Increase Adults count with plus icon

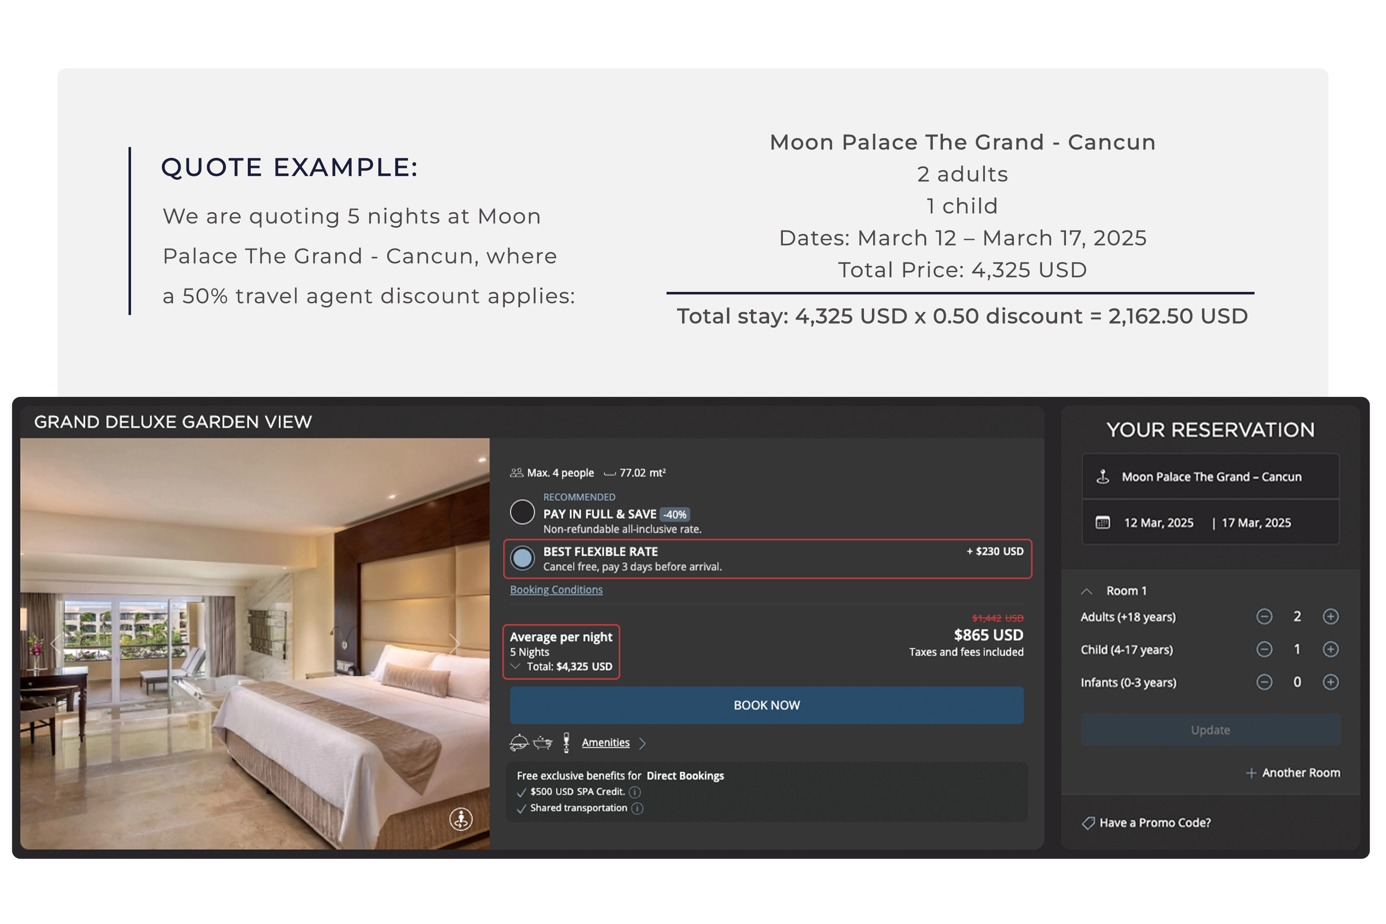click(1330, 617)
